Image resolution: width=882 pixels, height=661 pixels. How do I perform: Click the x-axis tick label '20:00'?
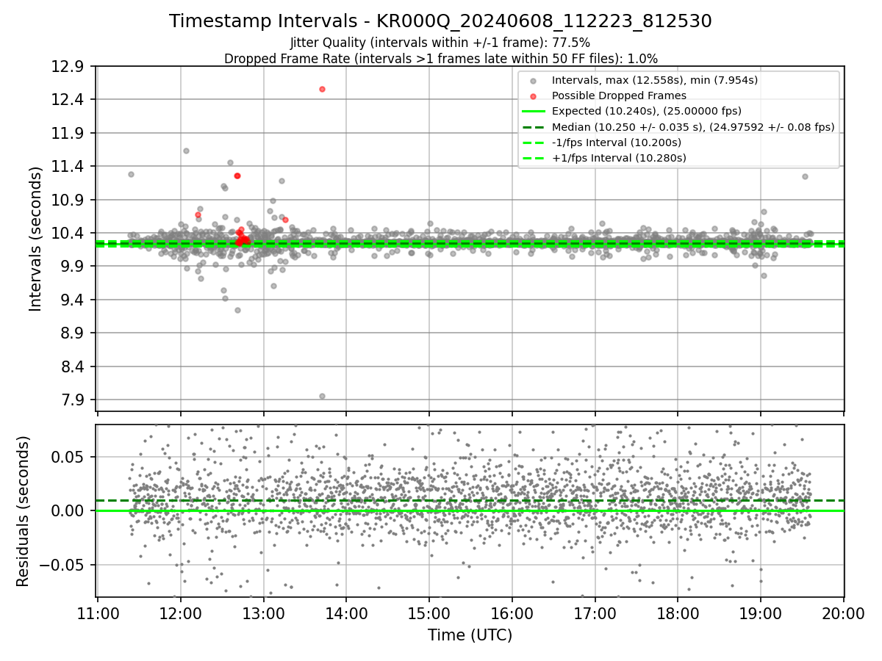click(x=843, y=615)
